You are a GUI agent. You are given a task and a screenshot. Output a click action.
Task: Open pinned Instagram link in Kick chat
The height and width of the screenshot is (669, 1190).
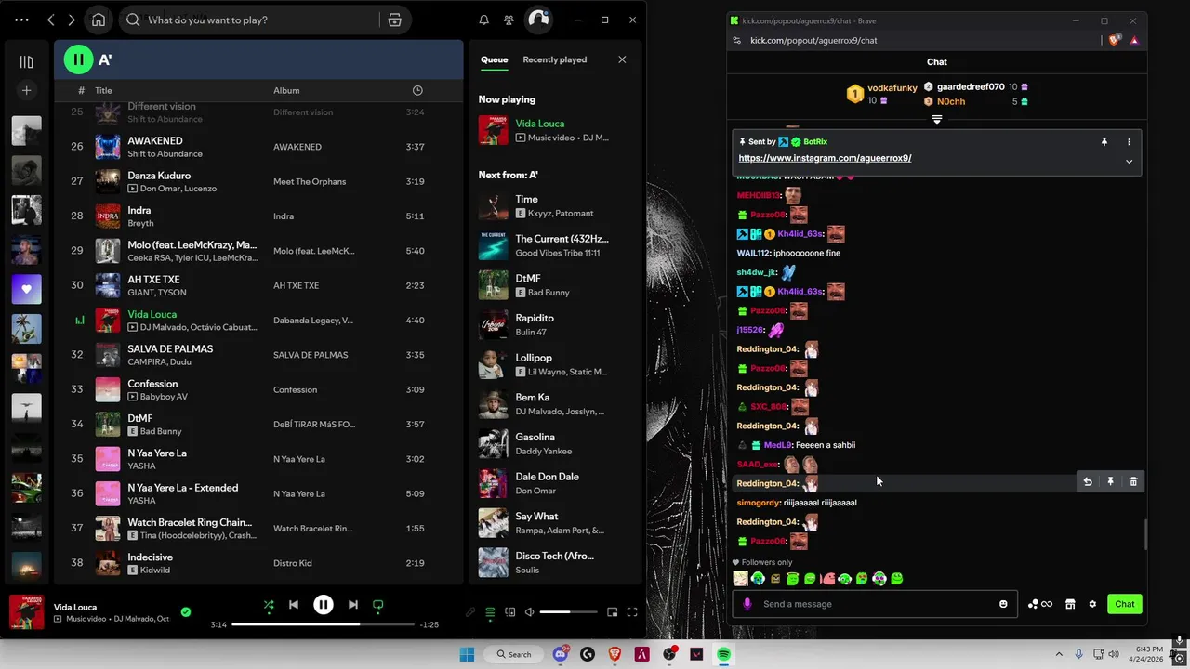[825, 158]
